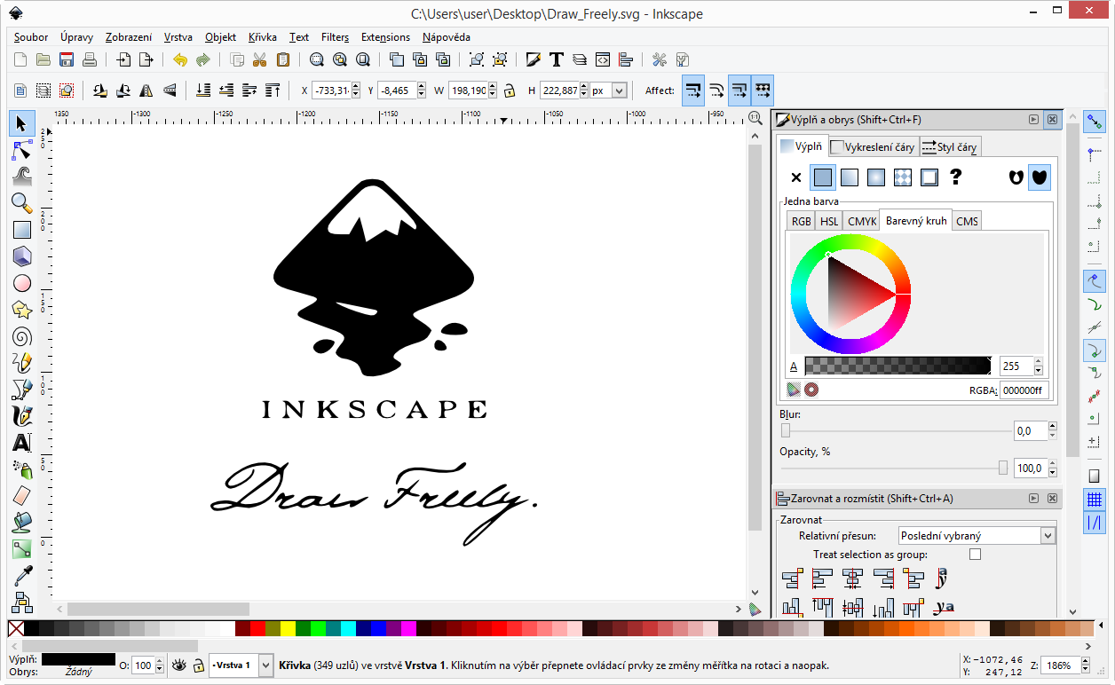Toggle the width-height lock icon
This screenshot has height=685, width=1115.
coord(510,91)
